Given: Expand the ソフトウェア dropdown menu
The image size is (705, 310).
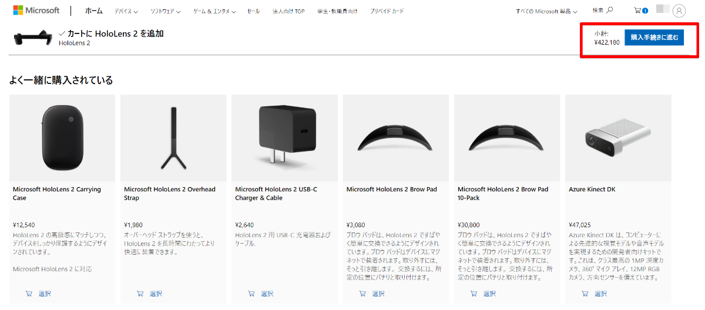Looking at the screenshot, I should [x=165, y=11].
